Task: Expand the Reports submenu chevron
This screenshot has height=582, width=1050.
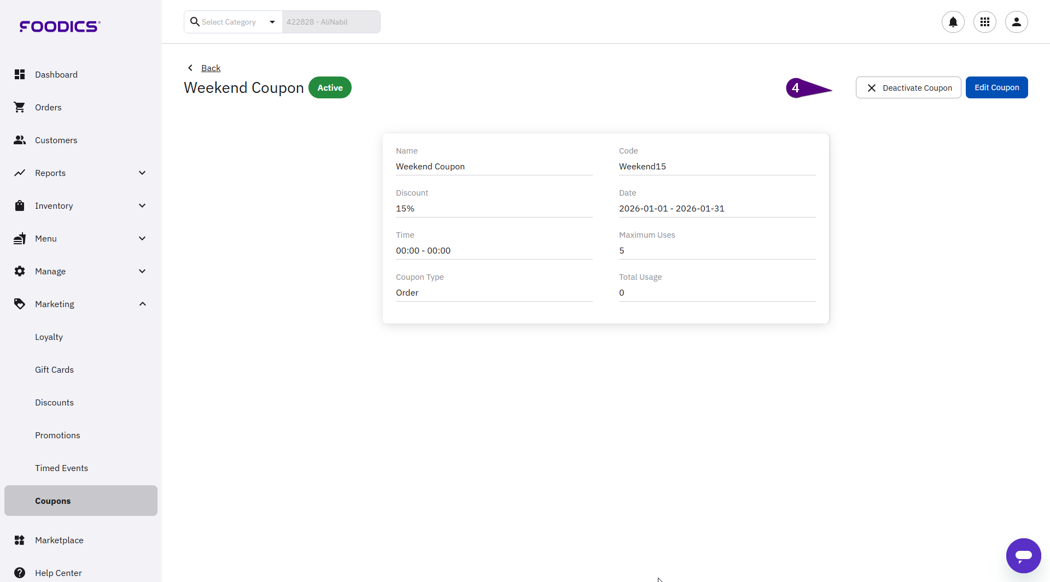Action: [142, 173]
